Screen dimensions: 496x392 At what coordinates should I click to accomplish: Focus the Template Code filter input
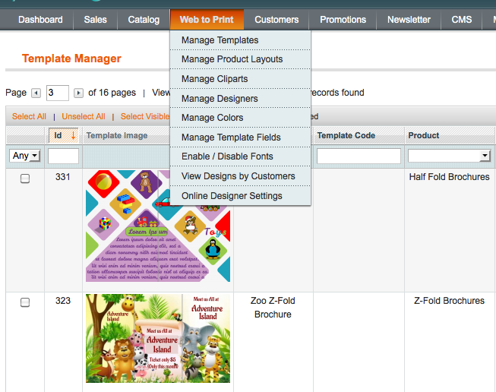coord(359,156)
